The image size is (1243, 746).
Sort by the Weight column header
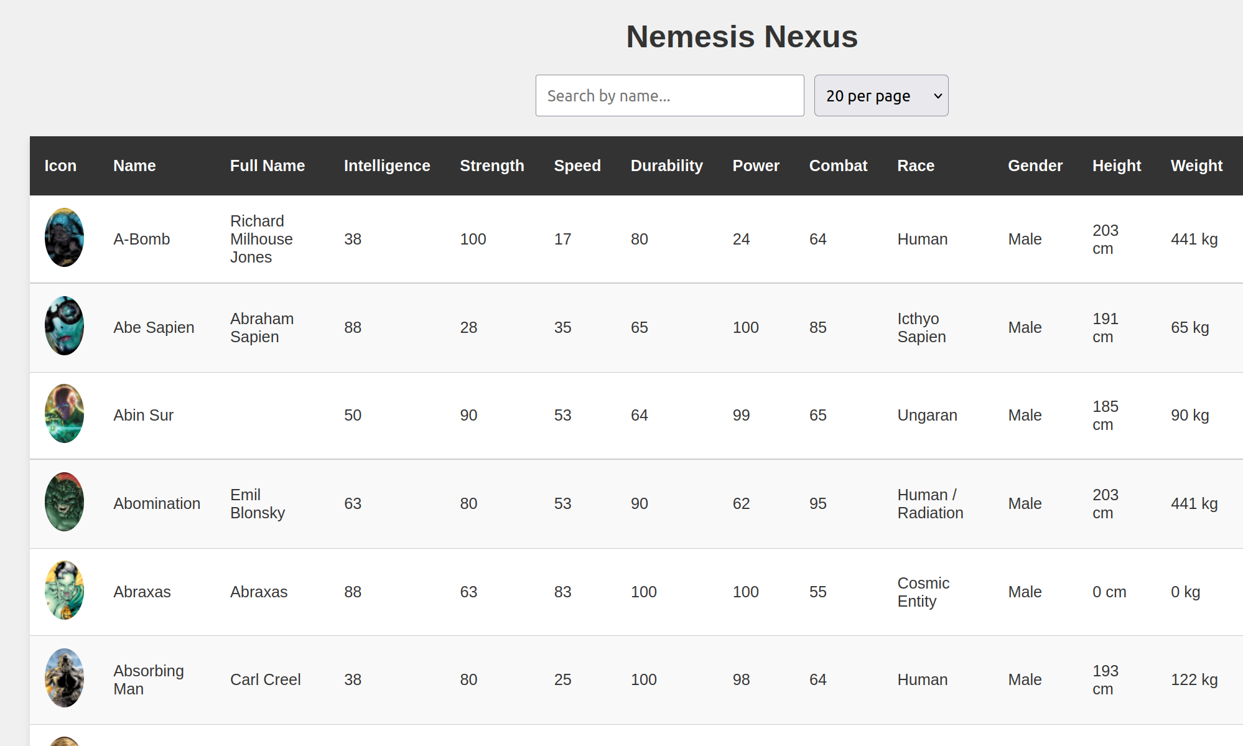(x=1196, y=166)
